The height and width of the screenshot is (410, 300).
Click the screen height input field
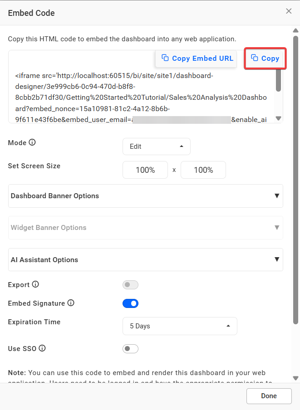(203, 170)
